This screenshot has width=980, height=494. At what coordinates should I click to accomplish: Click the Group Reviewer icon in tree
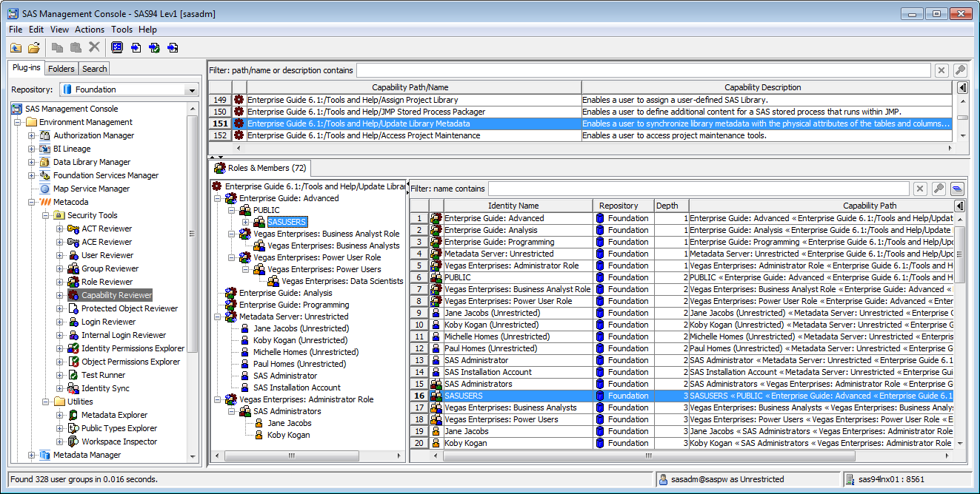(73, 268)
